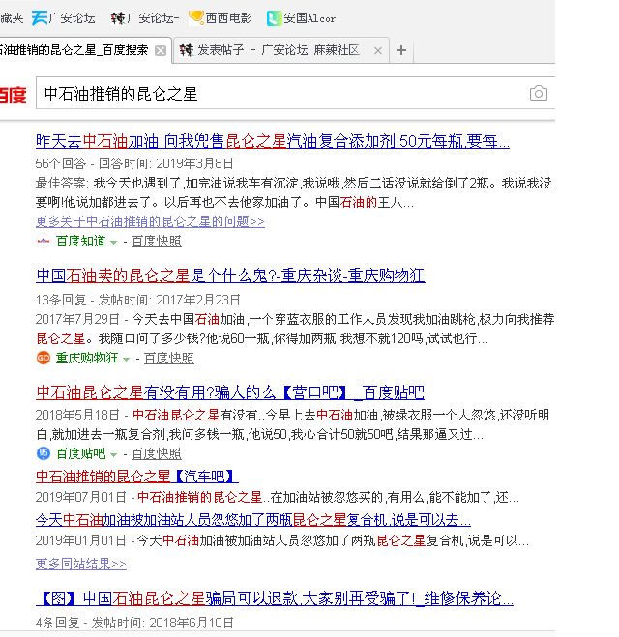Open the 中石油推销的昆仑之星【汽车吧】 result
The image size is (619, 637).
coord(136,477)
